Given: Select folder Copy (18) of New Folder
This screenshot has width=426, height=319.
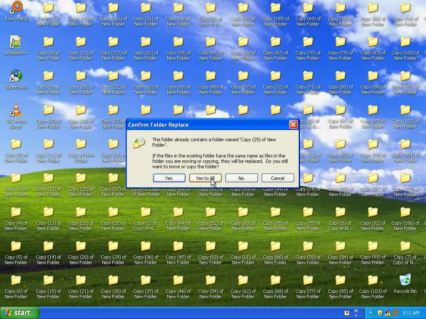Looking at the screenshot, I should click(81, 83).
